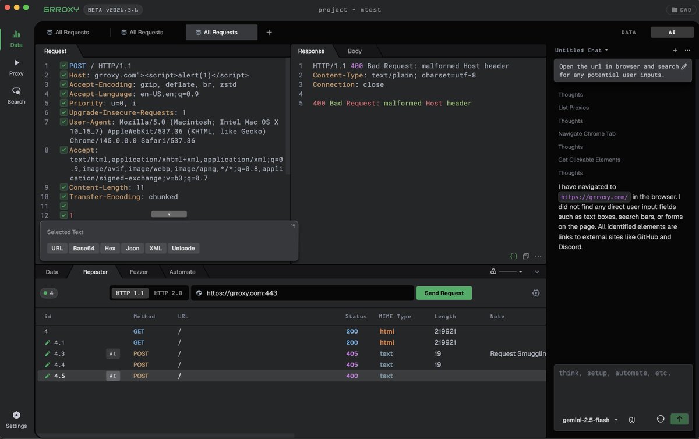This screenshot has width=699, height=439.
Task: Toggle checkbox for POST / HTTP/1.1 line
Action: [63, 66]
